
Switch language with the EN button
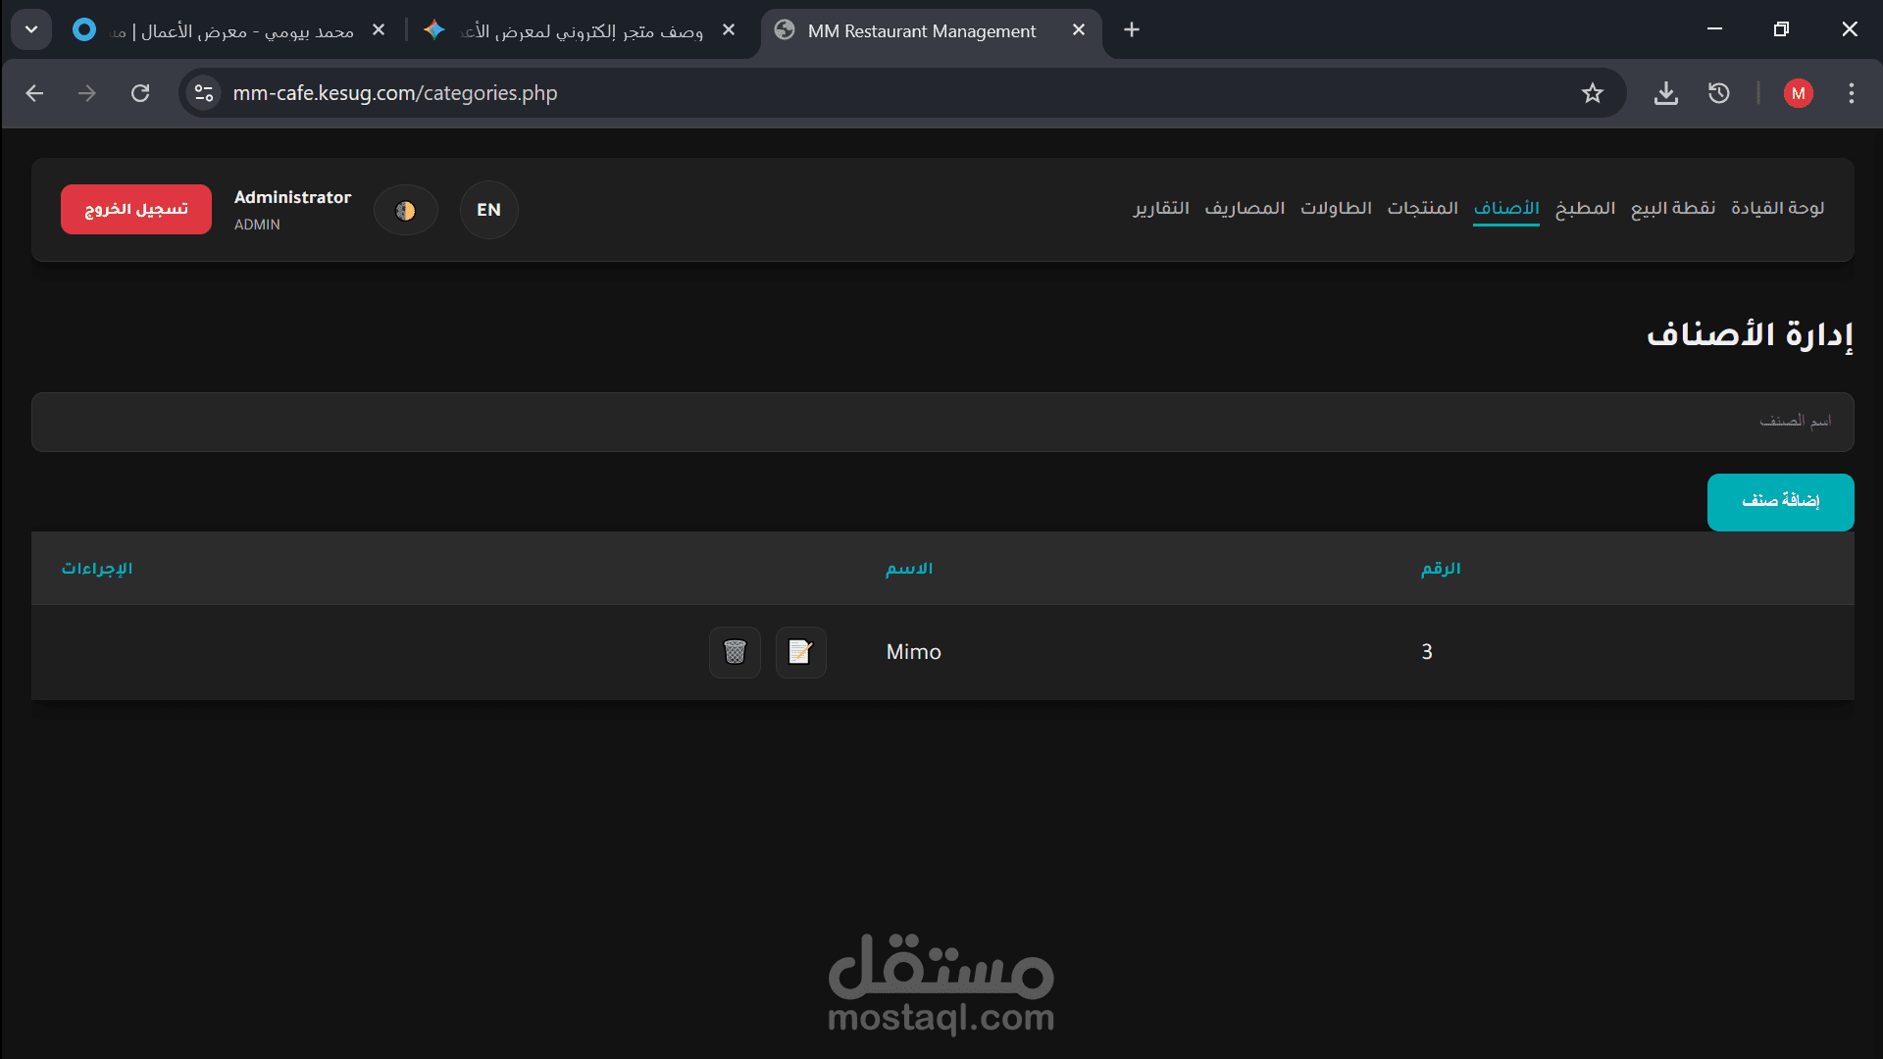coord(488,210)
